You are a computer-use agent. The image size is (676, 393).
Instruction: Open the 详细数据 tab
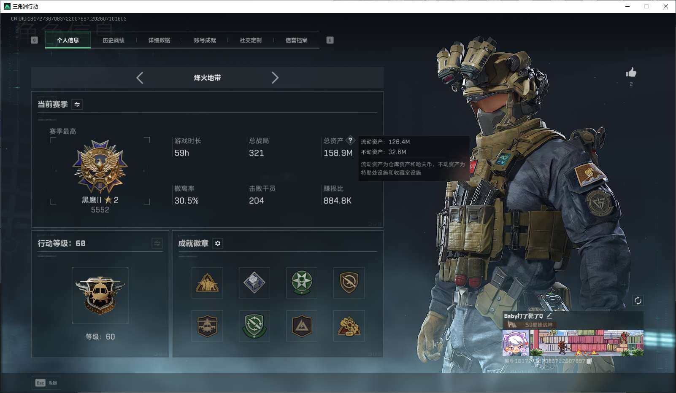[159, 40]
